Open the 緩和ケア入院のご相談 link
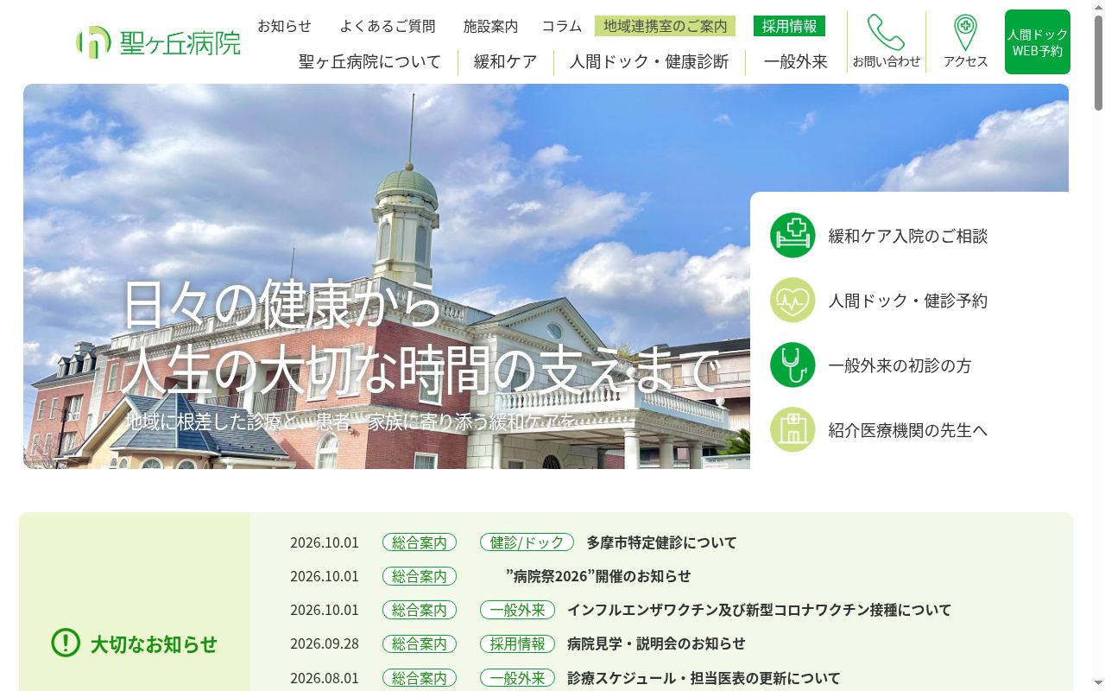1105x691 pixels. 908,236
